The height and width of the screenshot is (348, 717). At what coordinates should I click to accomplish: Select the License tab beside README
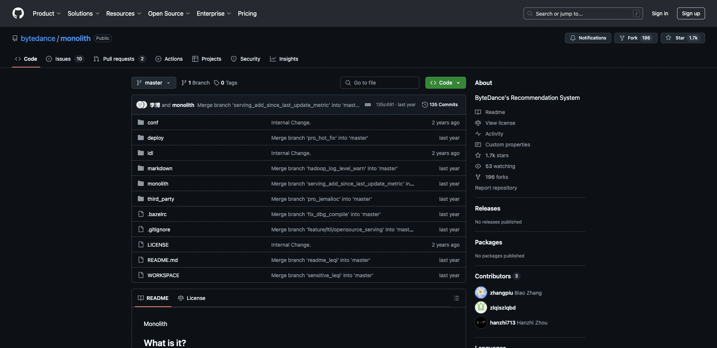tap(192, 298)
